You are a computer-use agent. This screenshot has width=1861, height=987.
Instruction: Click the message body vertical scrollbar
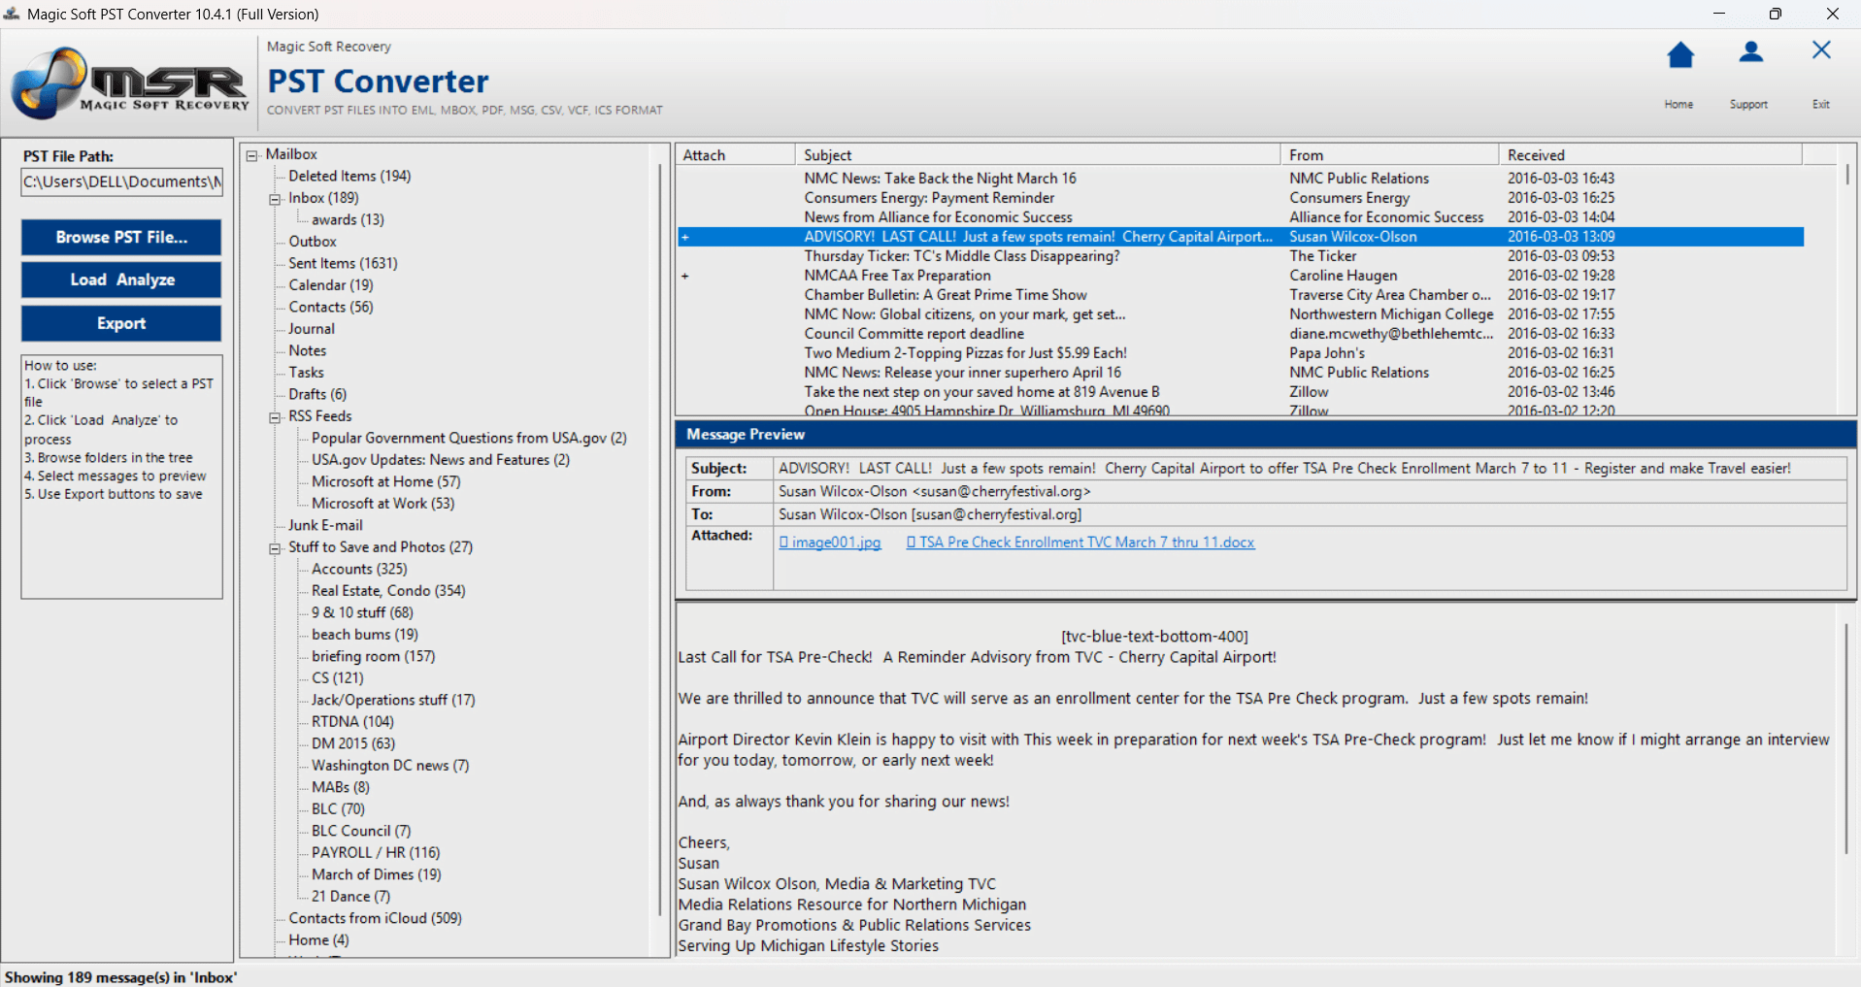pyautogui.click(x=1846, y=738)
